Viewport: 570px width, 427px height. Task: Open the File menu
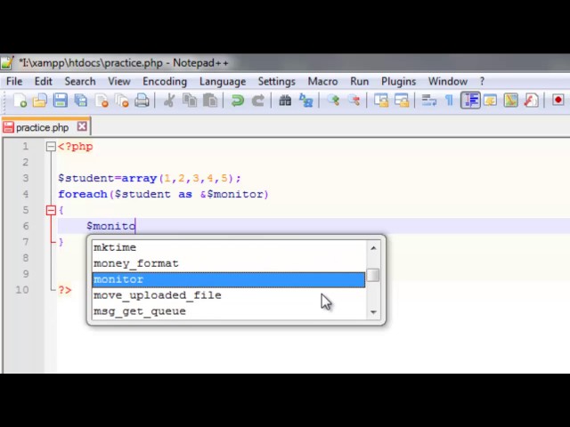(x=14, y=81)
